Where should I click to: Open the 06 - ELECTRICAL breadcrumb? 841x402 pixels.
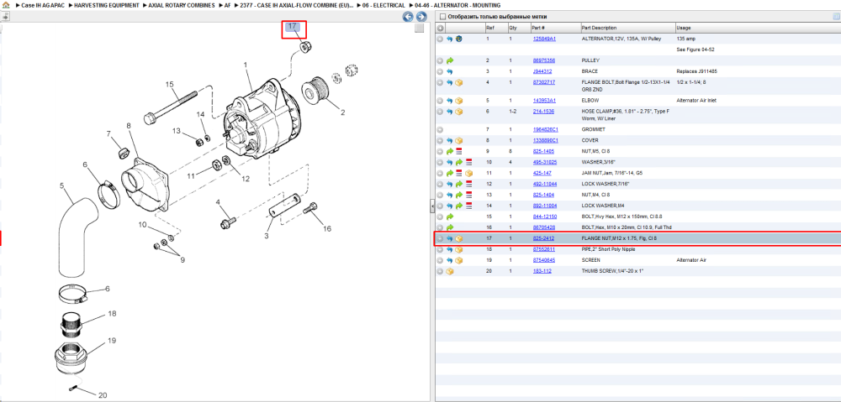(x=384, y=5)
